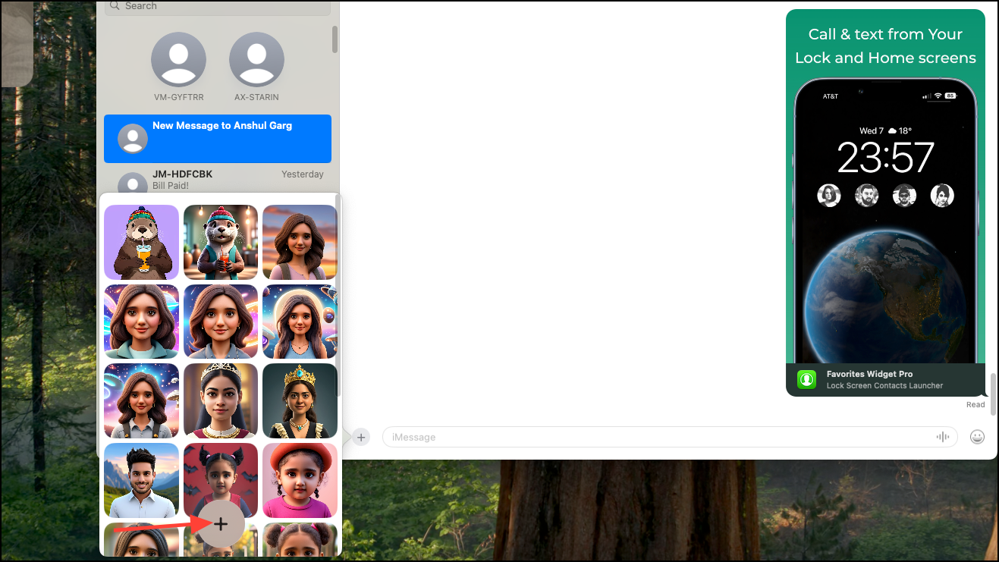Open the Favorites Widget Pro link title
999x562 pixels.
point(869,374)
